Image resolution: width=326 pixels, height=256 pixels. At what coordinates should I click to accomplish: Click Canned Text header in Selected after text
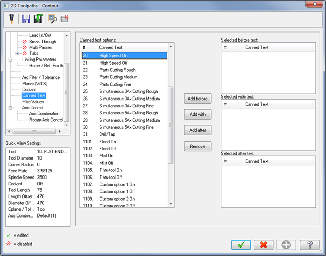(x=279, y=161)
